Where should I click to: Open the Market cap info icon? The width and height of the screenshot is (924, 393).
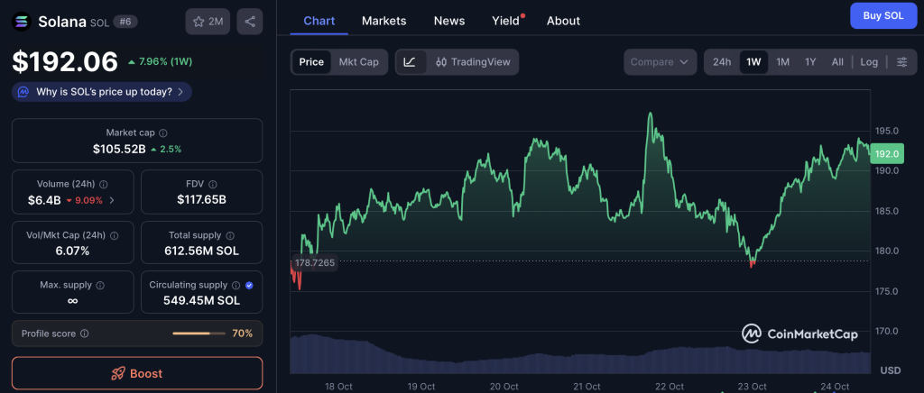[x=163, y=133]
